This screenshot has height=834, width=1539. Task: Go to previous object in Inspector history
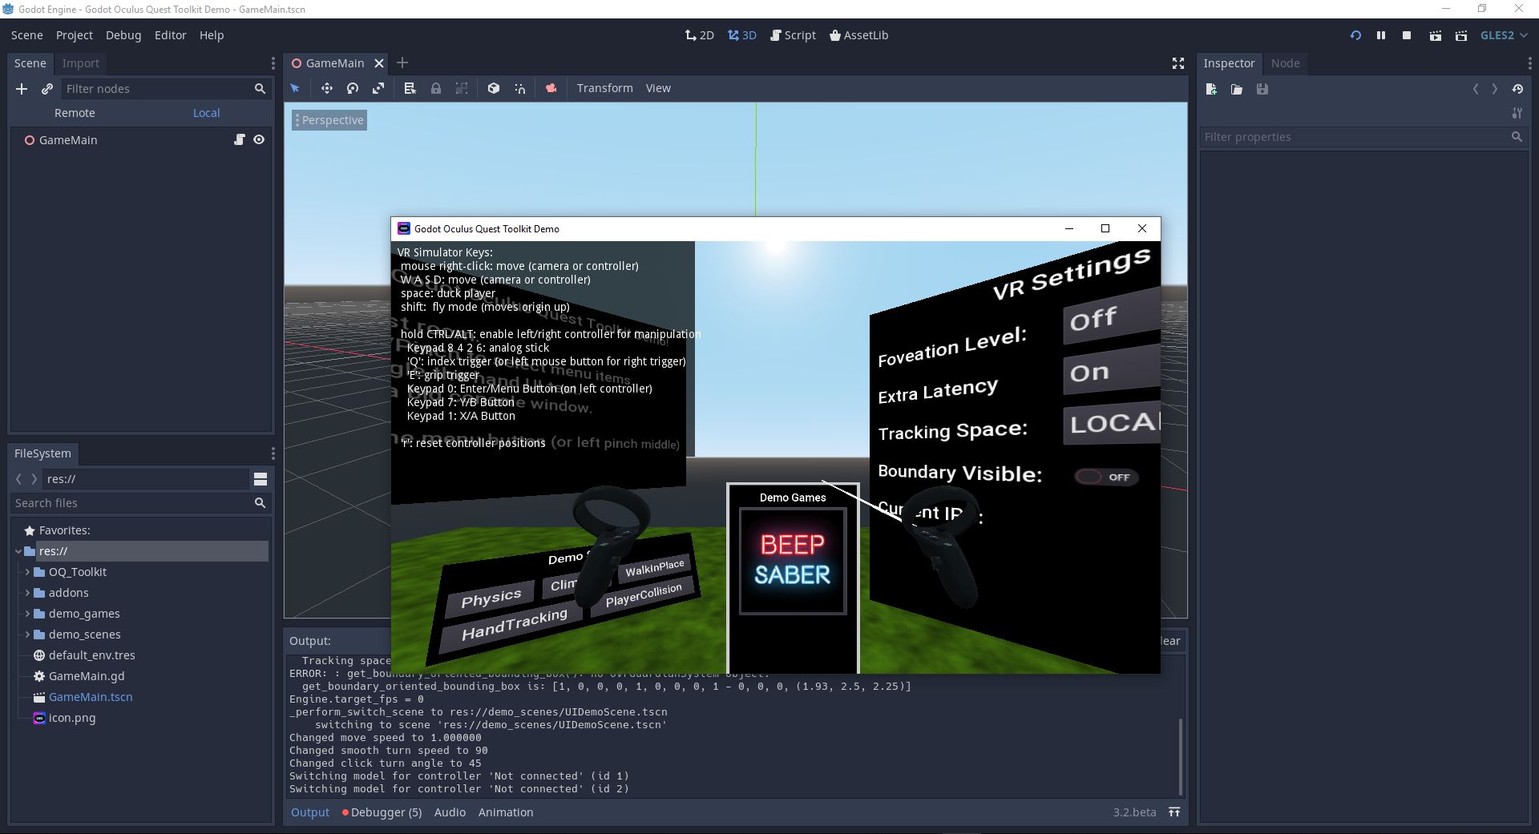coord(1476,89)
